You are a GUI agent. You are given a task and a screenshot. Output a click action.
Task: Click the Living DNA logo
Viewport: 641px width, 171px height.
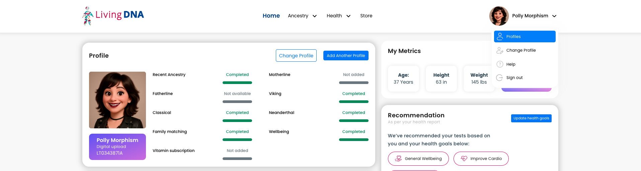[113, 16]
